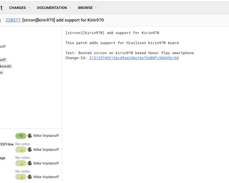
Task: Click the reviewer chip ending in 'noff'
Action: coord(3,60)
